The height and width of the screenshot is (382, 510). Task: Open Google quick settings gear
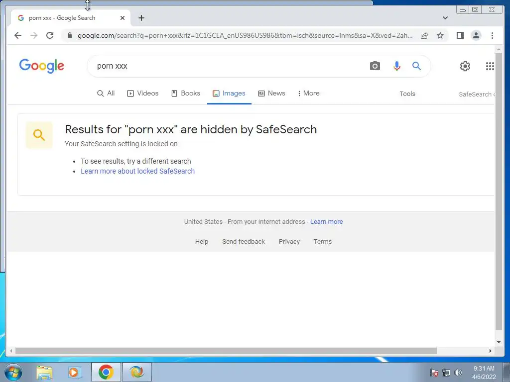pyautogui.click(x=465, y=66)
